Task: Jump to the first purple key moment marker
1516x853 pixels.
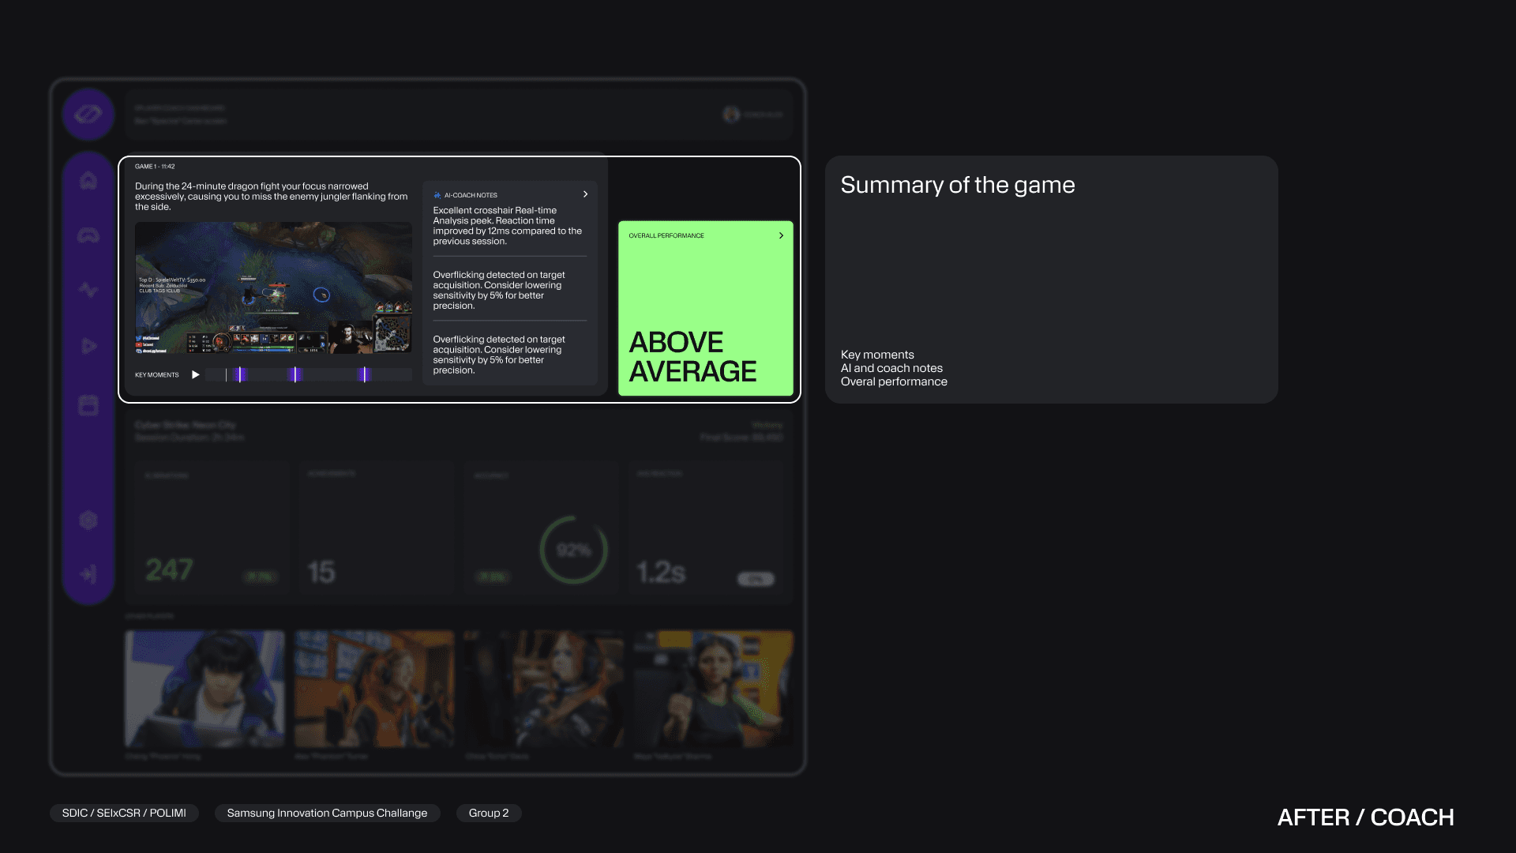Action: point(240,374)
